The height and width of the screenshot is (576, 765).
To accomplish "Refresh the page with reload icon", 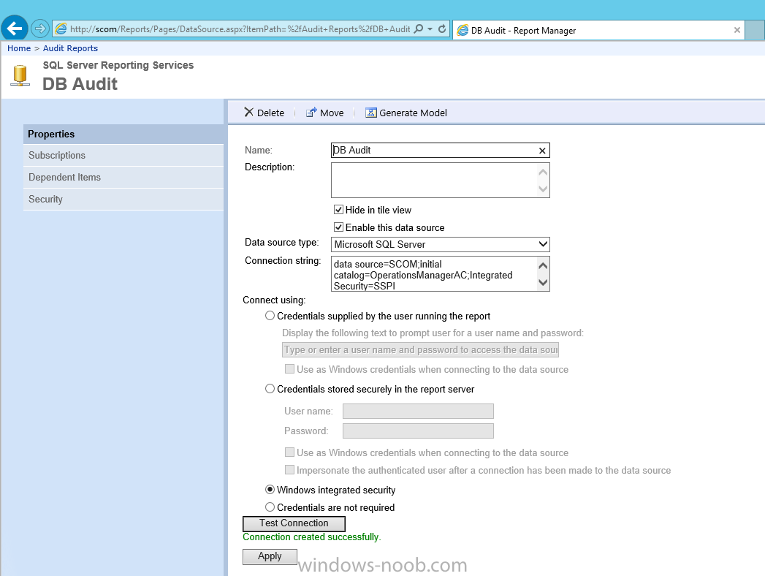I will 442,29.
